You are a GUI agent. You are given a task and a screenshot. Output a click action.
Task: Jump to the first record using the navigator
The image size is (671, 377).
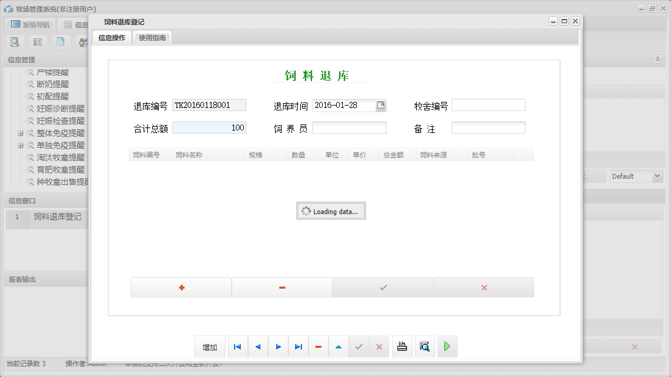tap(237, 346)
